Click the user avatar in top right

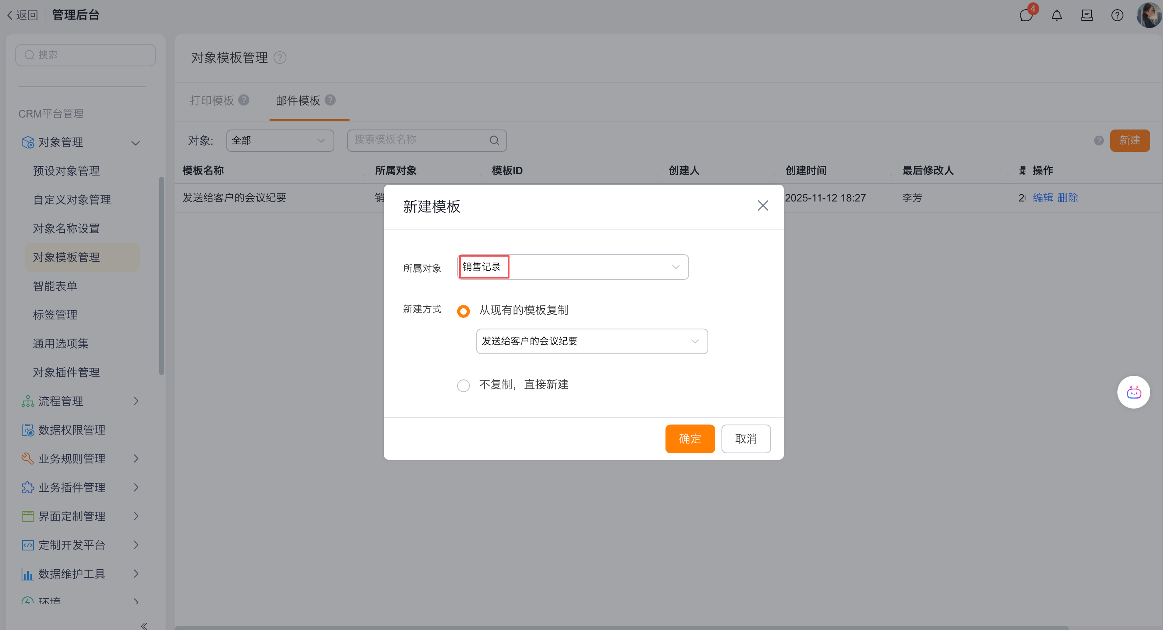1148,15
